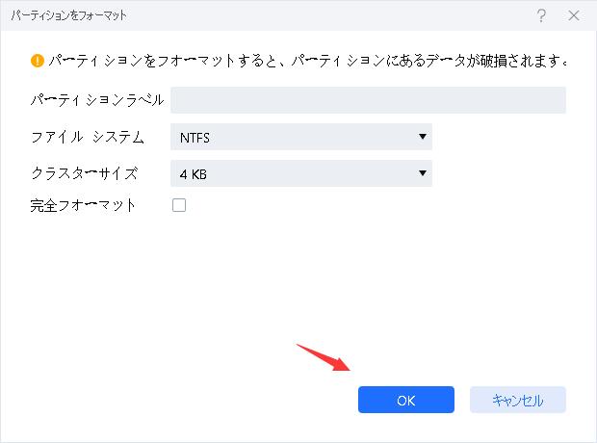This screenshot has height=443, width=597.
Task: Click the クラスターサイズ label text
Action: pos(84,173)
